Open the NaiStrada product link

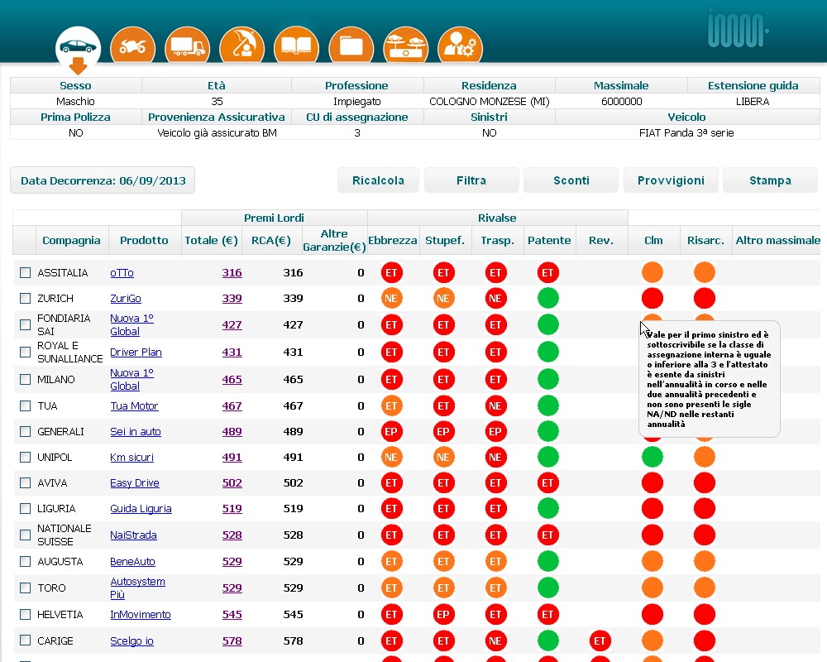point(133,535)
